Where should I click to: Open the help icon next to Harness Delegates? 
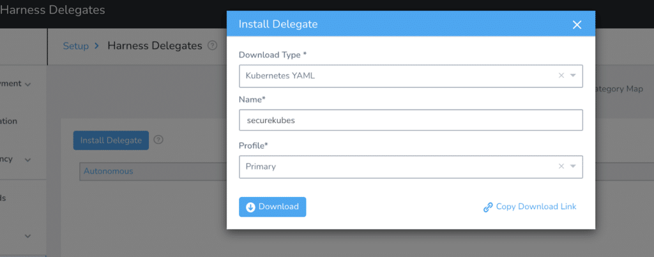(212, 45)
